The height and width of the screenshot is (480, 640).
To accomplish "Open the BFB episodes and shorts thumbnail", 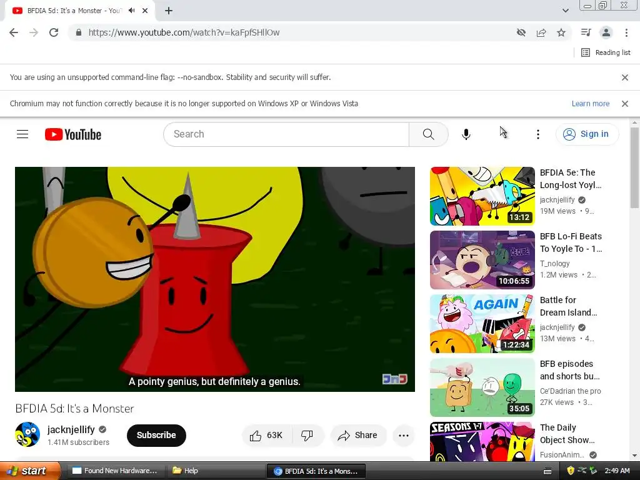I will (x=482, y=387).
